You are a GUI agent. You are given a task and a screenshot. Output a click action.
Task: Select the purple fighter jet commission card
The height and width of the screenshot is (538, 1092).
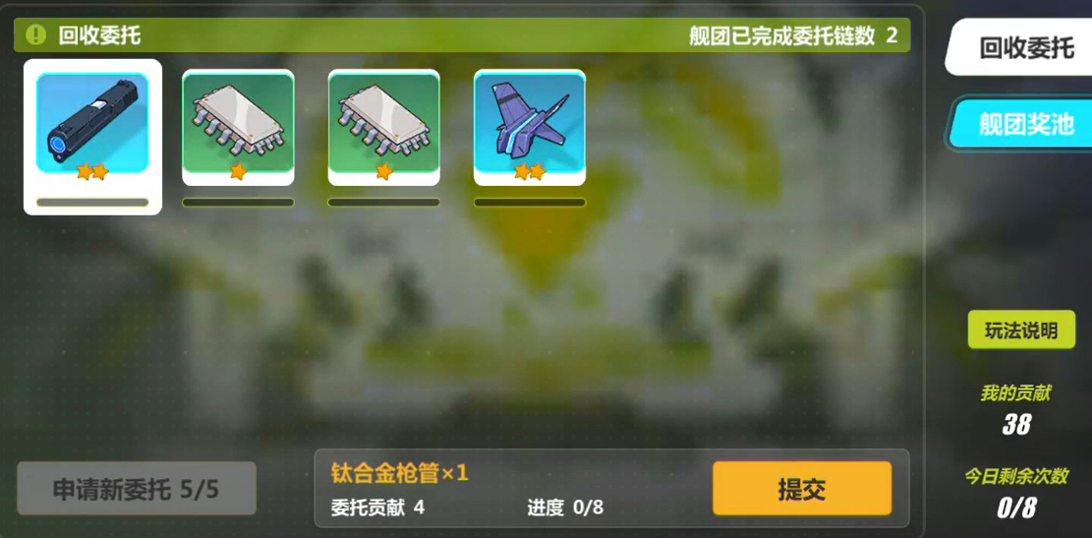tap(529, 128)
